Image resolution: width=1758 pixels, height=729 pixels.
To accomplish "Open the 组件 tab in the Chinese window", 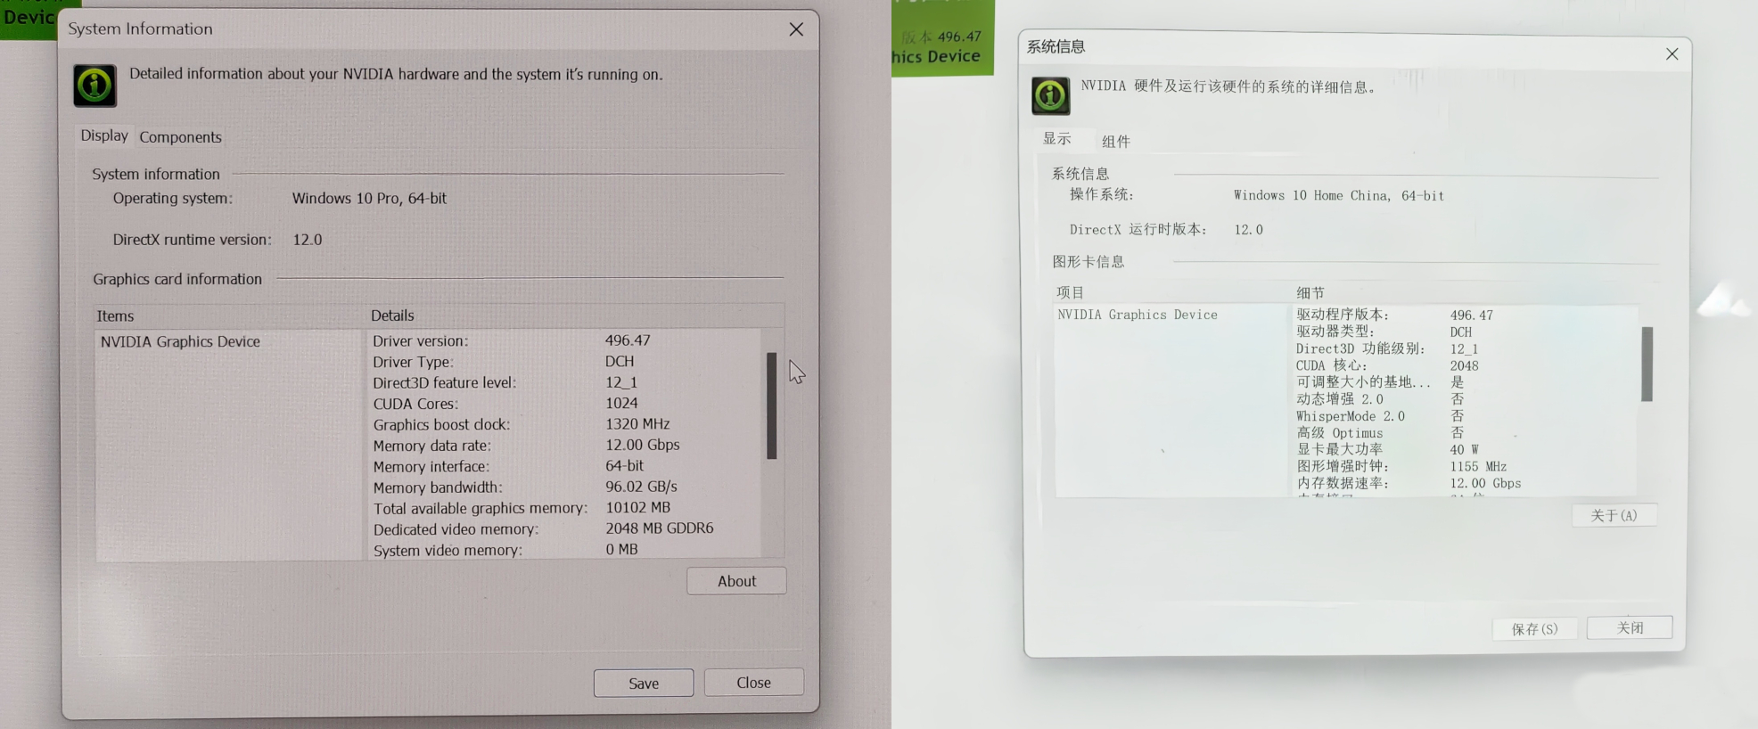I will pos(1115,142).
